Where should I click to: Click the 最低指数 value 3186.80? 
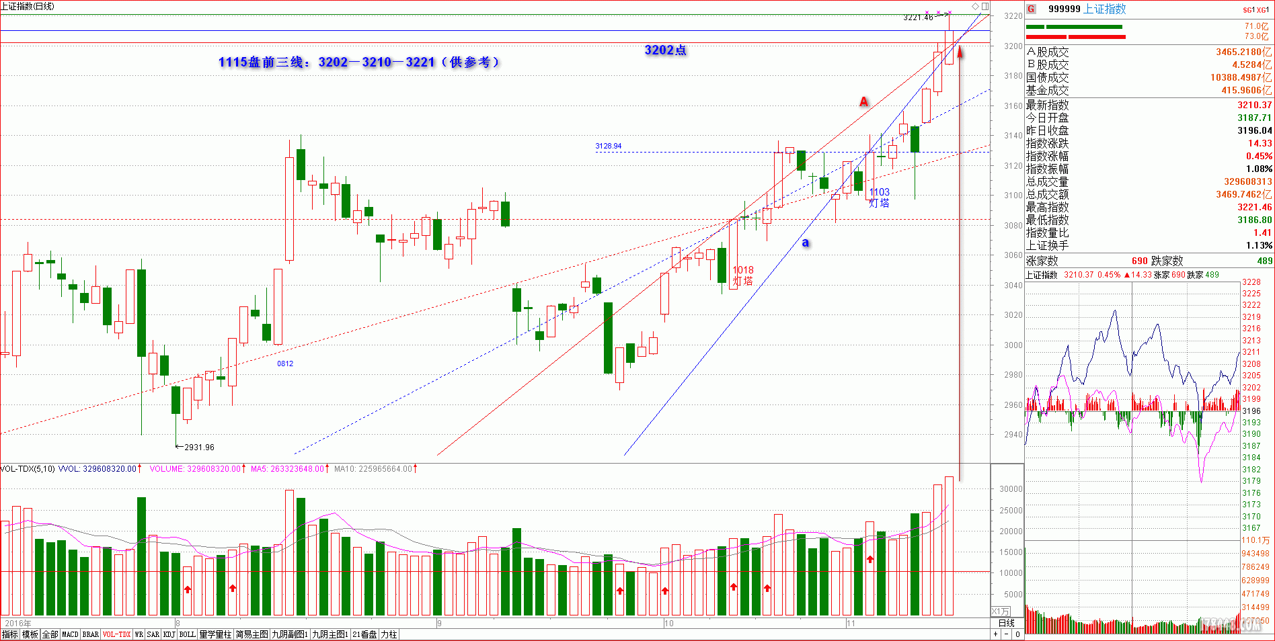click(1255, 220)
